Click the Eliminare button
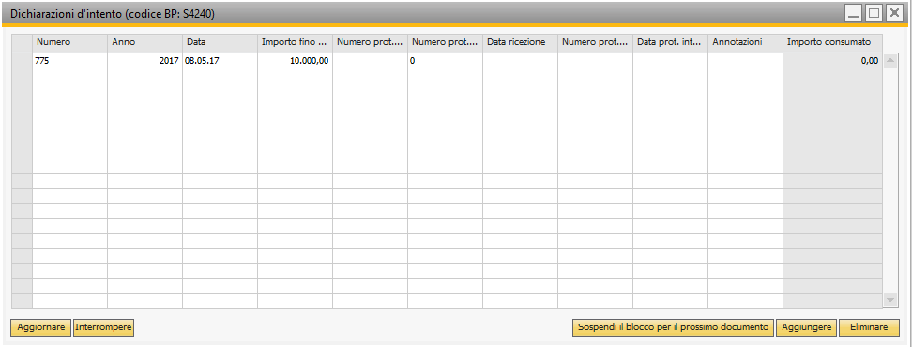 [869, 327]
